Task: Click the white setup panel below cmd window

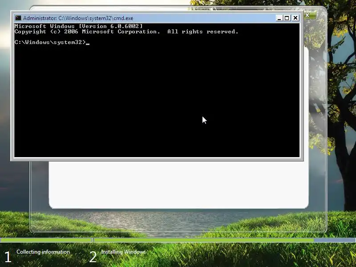Action: (x=178, y=184)
